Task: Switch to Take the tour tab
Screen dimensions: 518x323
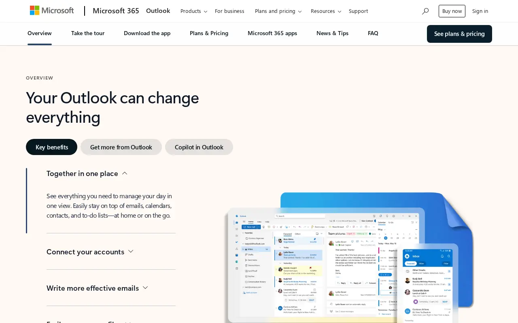Action: tap(88, 34)
